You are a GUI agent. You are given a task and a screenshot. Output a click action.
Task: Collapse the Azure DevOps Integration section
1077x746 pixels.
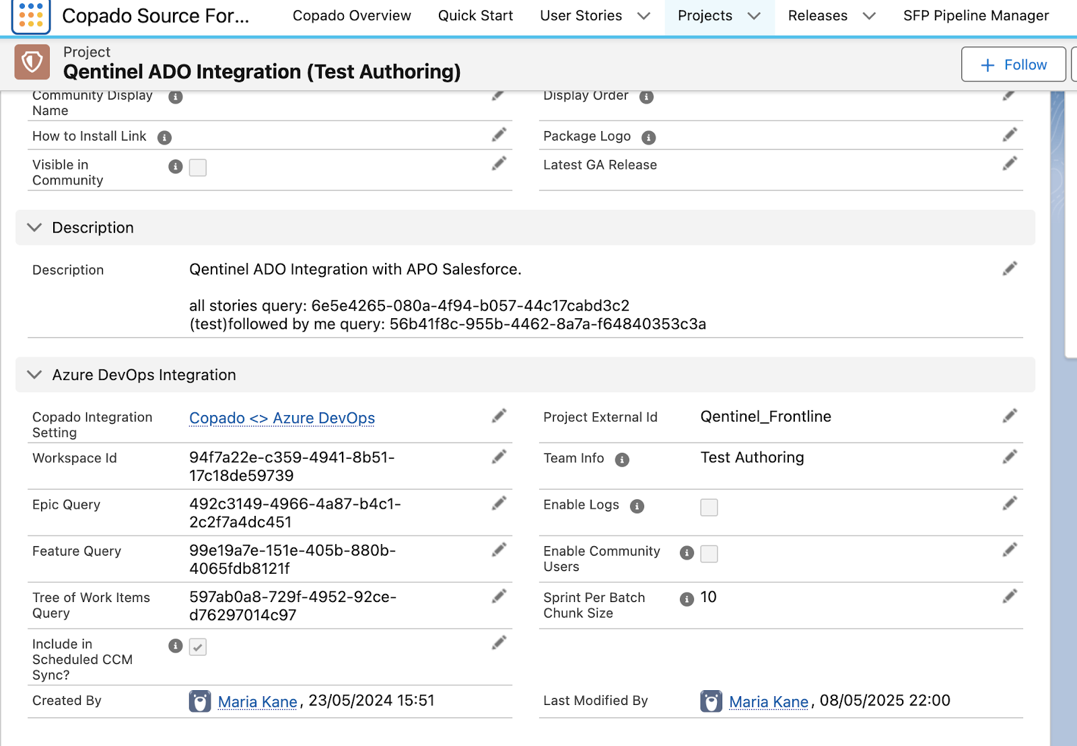34,375
